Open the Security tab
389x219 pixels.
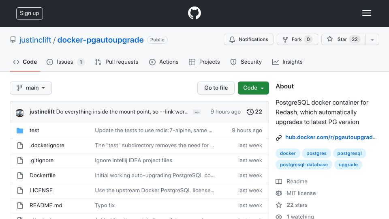click(x=246, y=62)
